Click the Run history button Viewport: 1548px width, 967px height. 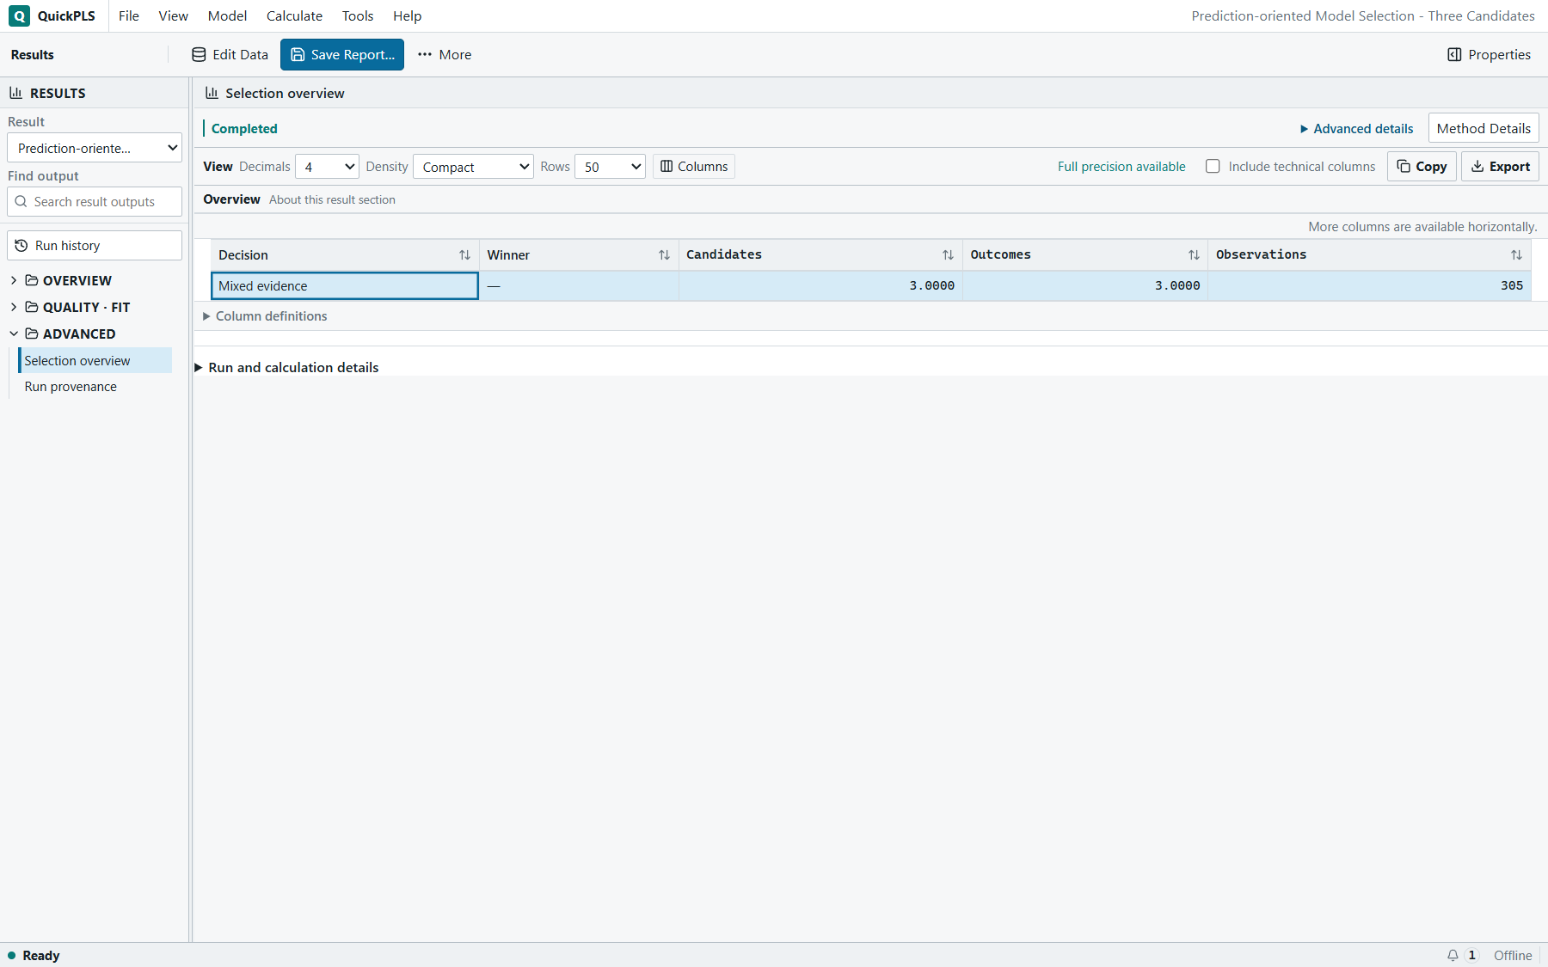click(95, 245)
